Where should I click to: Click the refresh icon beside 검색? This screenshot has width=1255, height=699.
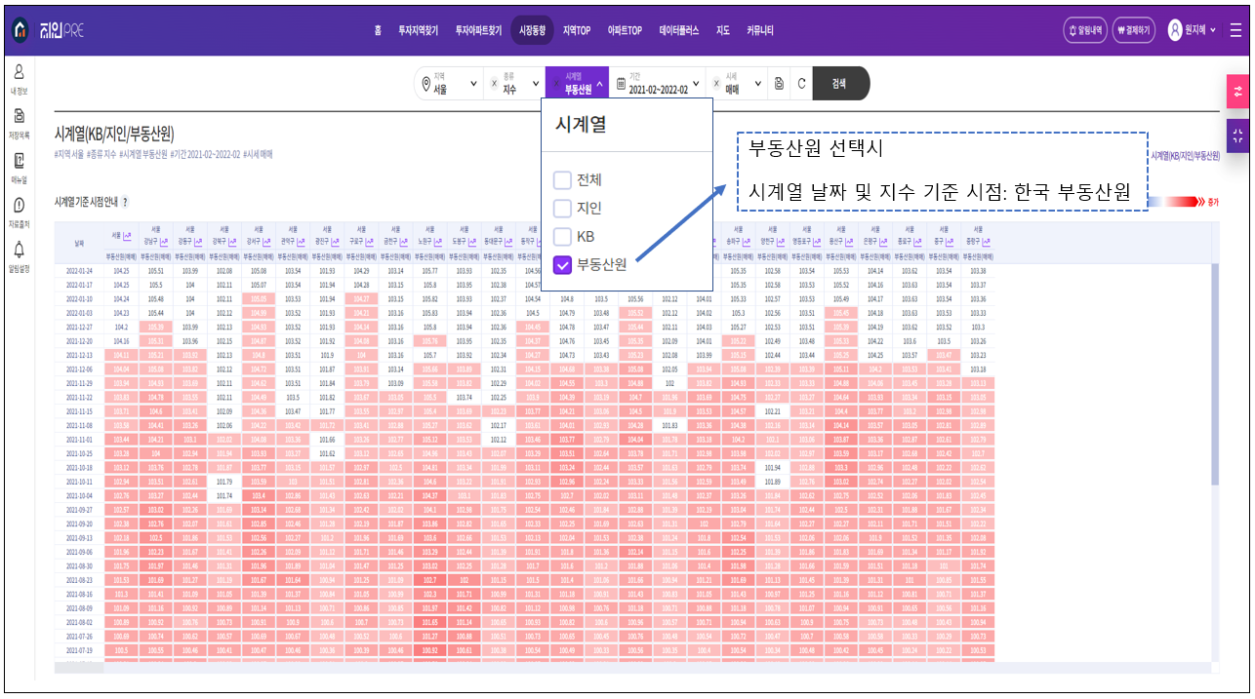point(801,84)
